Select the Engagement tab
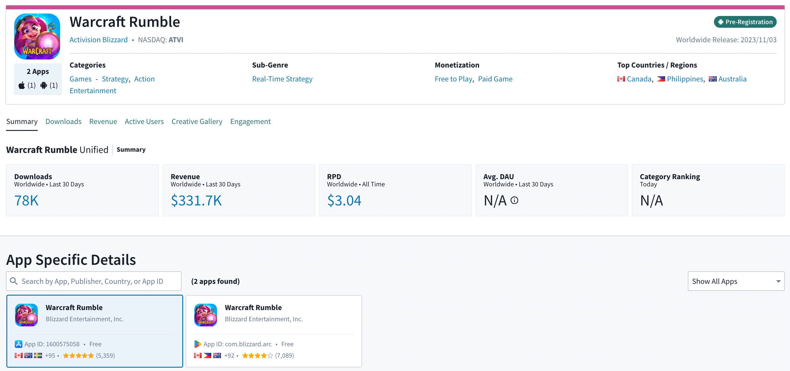Image resolution: width=790 pixels, height=371 pixels. tap(250, 122)
